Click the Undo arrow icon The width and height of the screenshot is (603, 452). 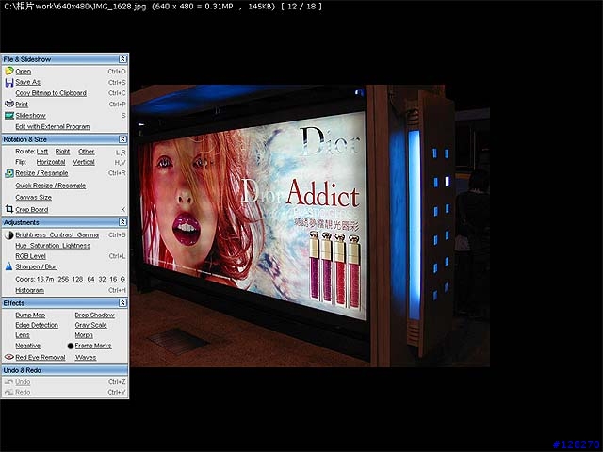click(8, 381)
